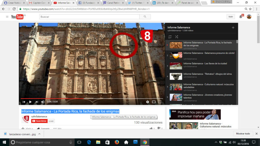Reload the current page
This screenshot has width=260, height=146.
click(14, 9)
